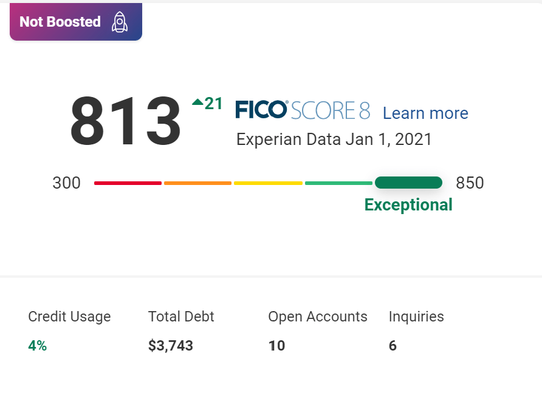
Task: Select the Open Accounts label
Action: [x=318, y=317]
